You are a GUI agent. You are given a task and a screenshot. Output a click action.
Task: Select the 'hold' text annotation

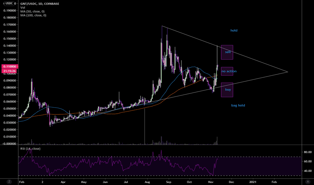tap(234, 30)
